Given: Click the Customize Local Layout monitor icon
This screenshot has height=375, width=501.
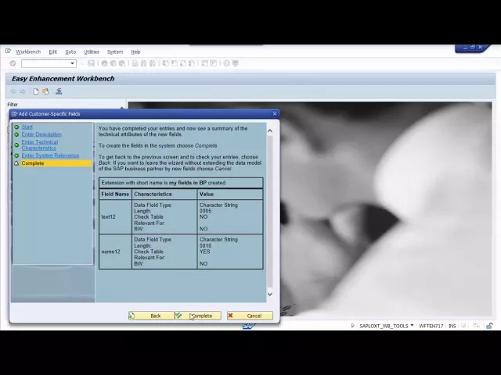Looking at the screenshot, I should (236, 63).
